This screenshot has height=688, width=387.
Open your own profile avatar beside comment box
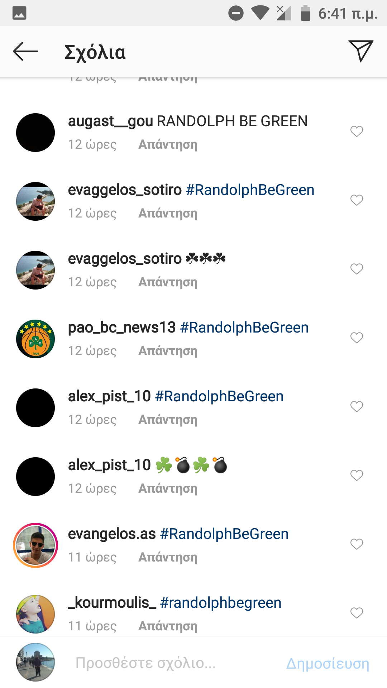tap(35, 662)
